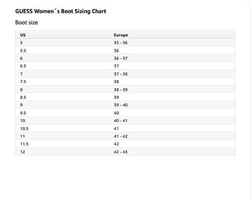Select the US size 7.5 cell
Image resolution: width=251 pixels, height=199 pixels.
[x=23, y=81]
